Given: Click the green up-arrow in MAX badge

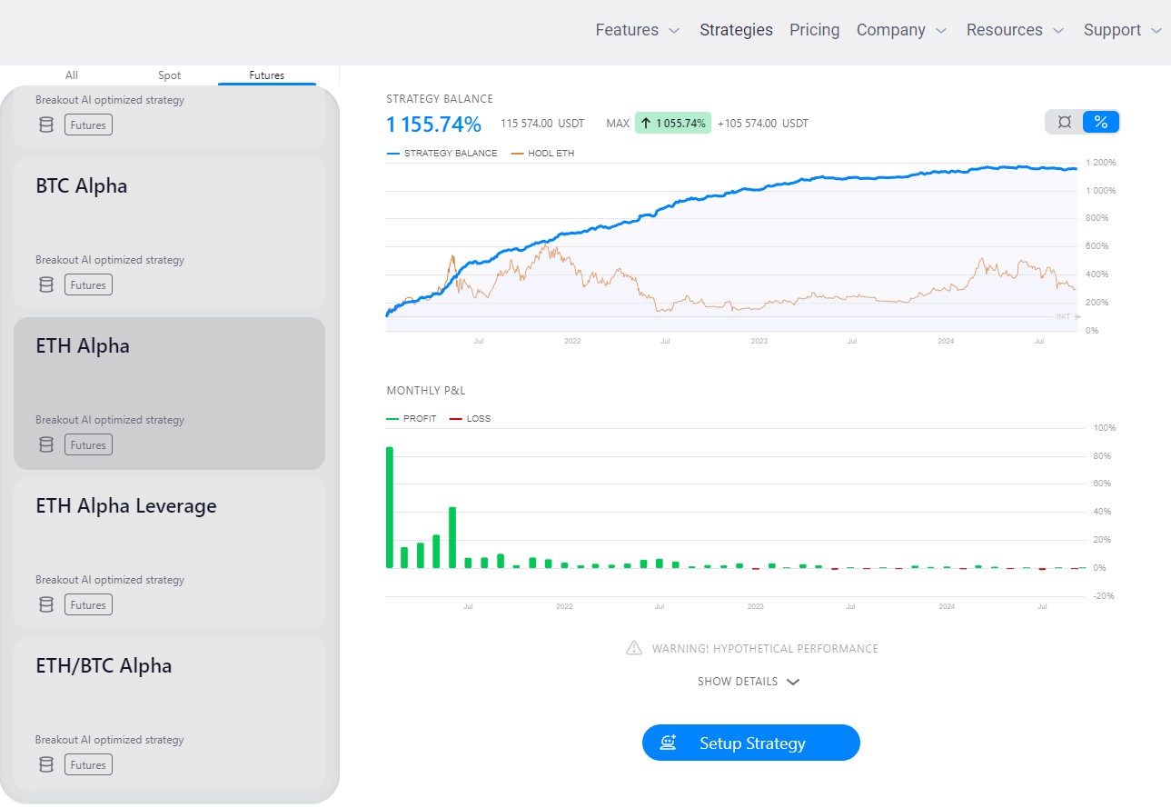Looking at the screenshot, I should pyautogui.click(x=646, y=124).
